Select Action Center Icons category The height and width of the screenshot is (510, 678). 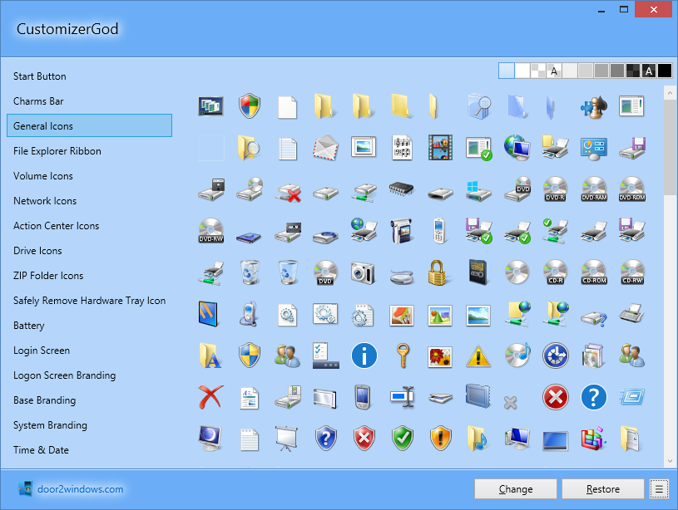[57, 226]
